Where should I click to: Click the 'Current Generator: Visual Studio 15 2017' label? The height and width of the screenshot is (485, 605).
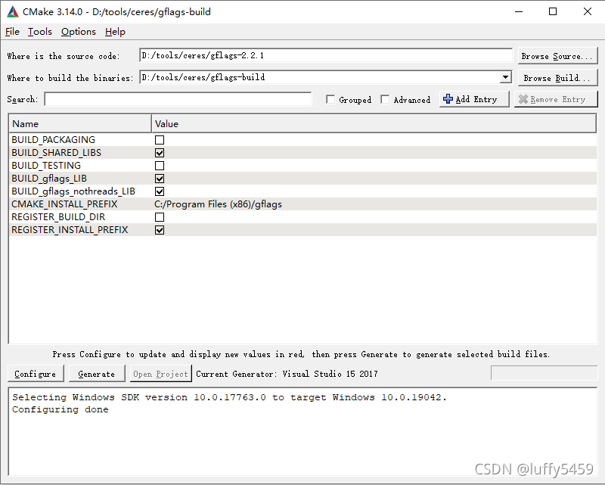click(287, 374)
